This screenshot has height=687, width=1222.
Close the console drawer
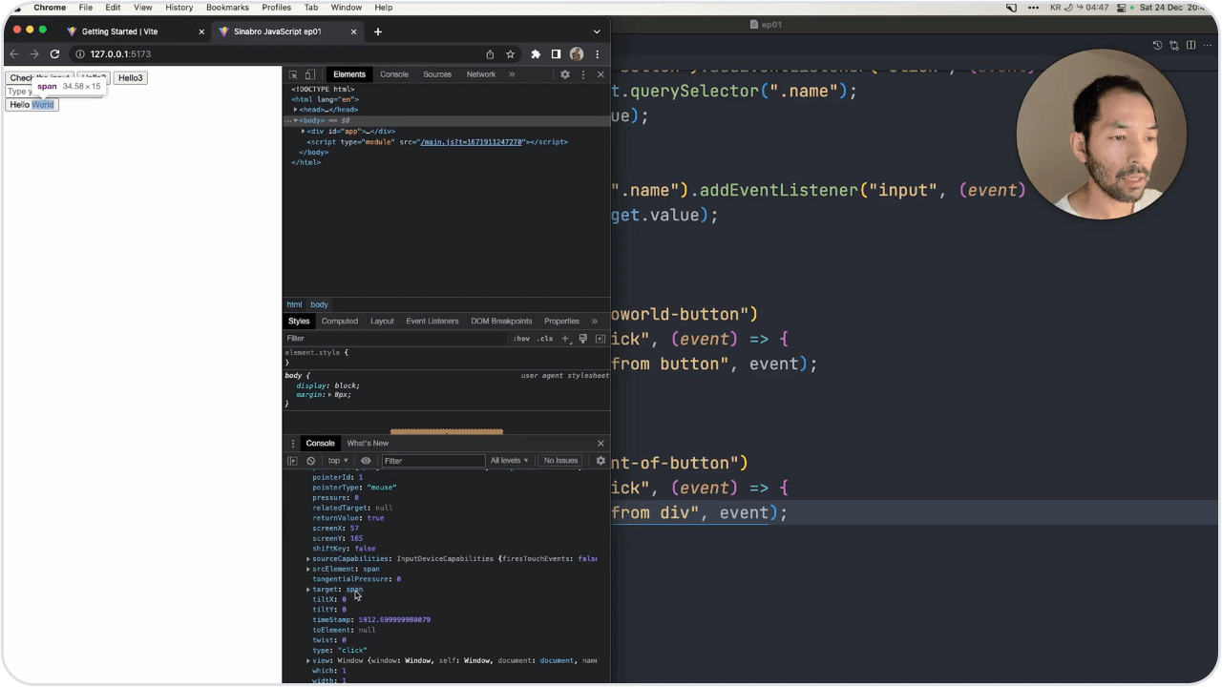tap(600, 444)
